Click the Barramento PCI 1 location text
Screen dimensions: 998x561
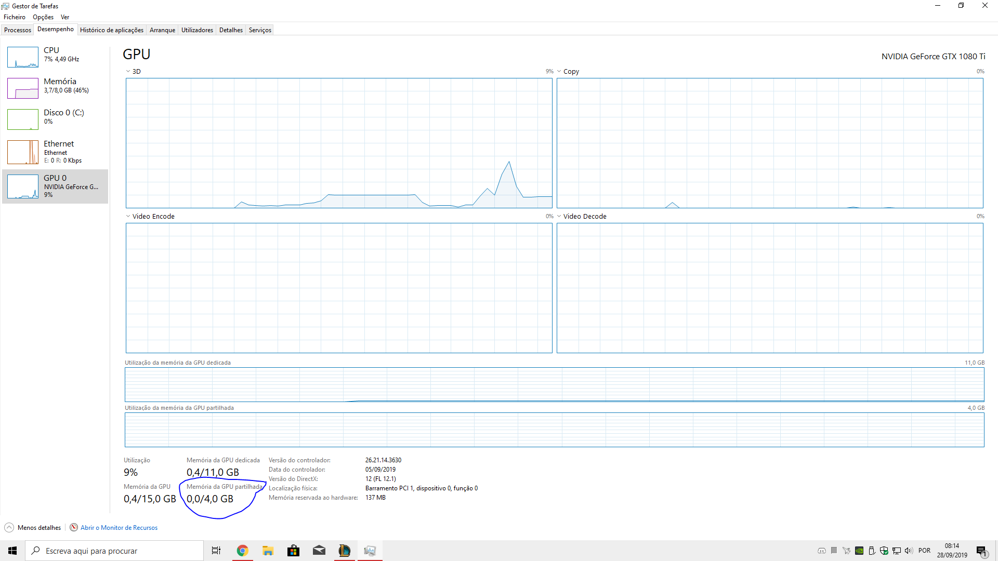421,488
